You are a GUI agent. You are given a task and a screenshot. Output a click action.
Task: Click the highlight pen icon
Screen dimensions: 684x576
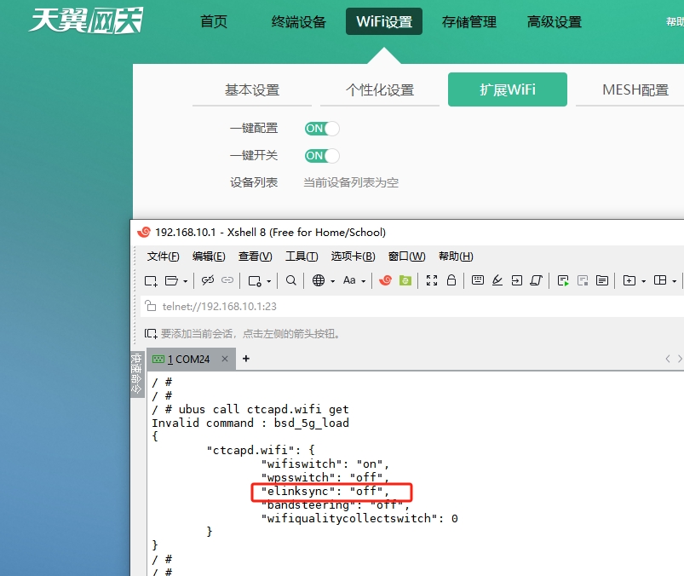(x=497, y=280)
